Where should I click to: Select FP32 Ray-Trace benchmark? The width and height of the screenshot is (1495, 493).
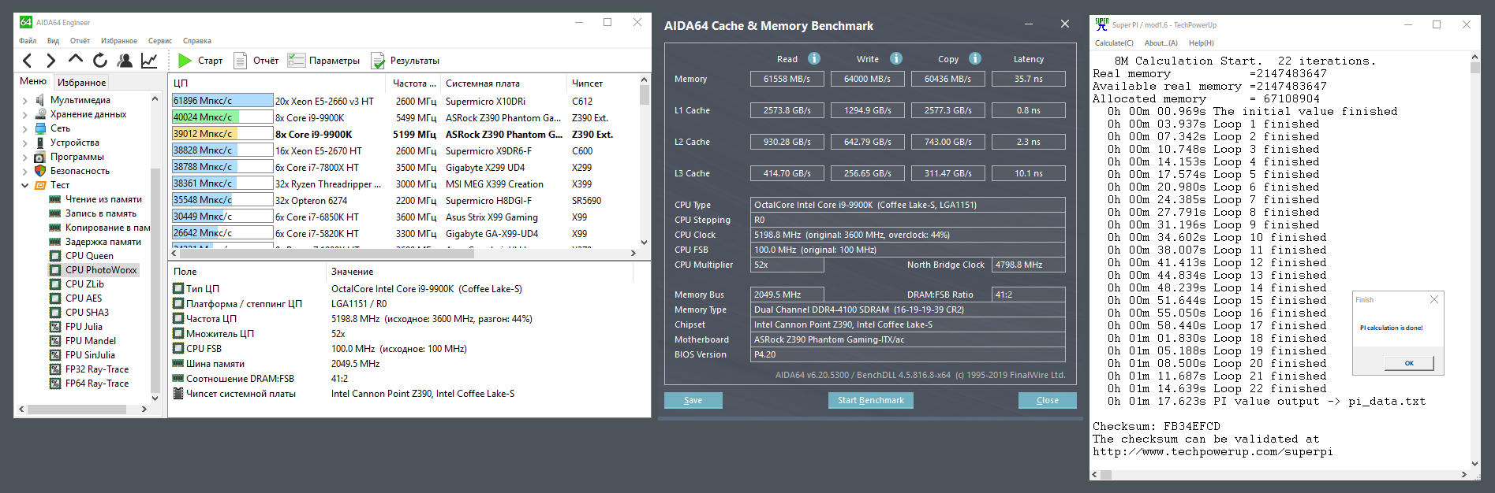pyautogui.click(x=97, y=369)
